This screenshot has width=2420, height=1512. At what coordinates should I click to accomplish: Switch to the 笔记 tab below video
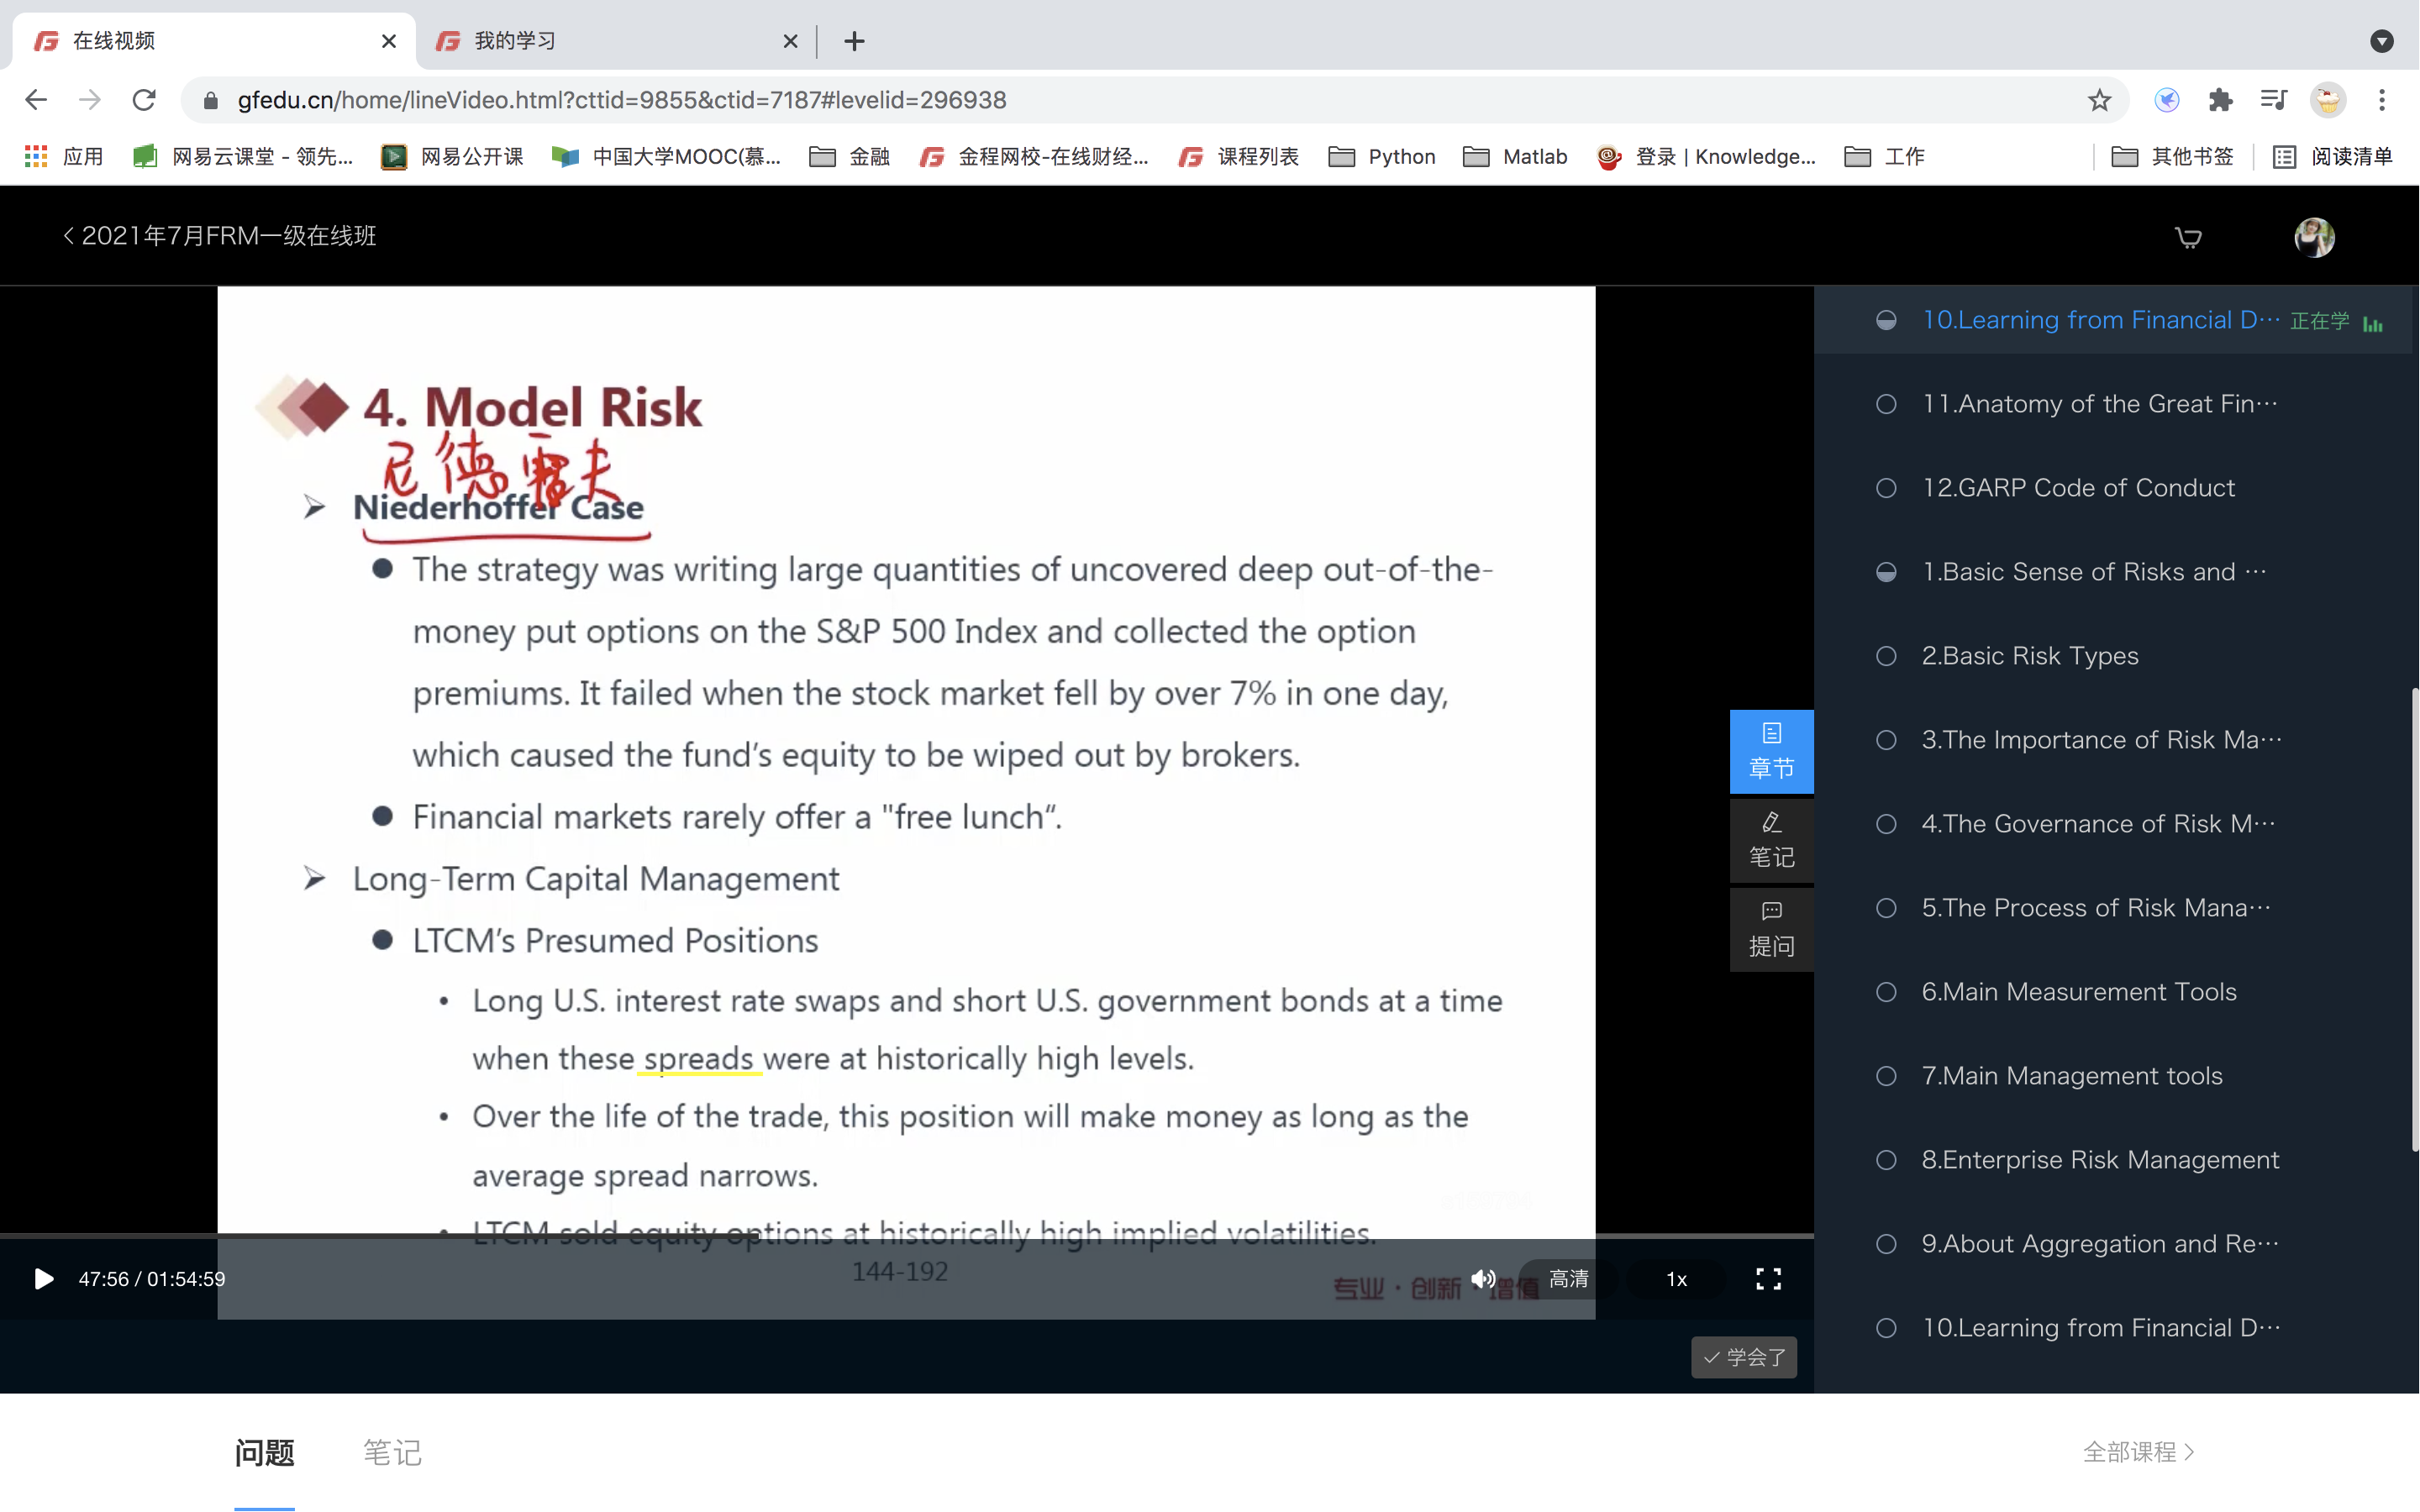click(392, 1452)
